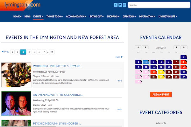Select April 29 in events calendar
191x127 pixels.
pyautogui.click(x=184, y=77)
